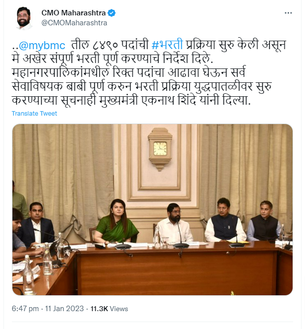The width and height of the screenshot is (305, 329).
Task: Click the CMO Maharashtra display name
Action: coord(74,13)
